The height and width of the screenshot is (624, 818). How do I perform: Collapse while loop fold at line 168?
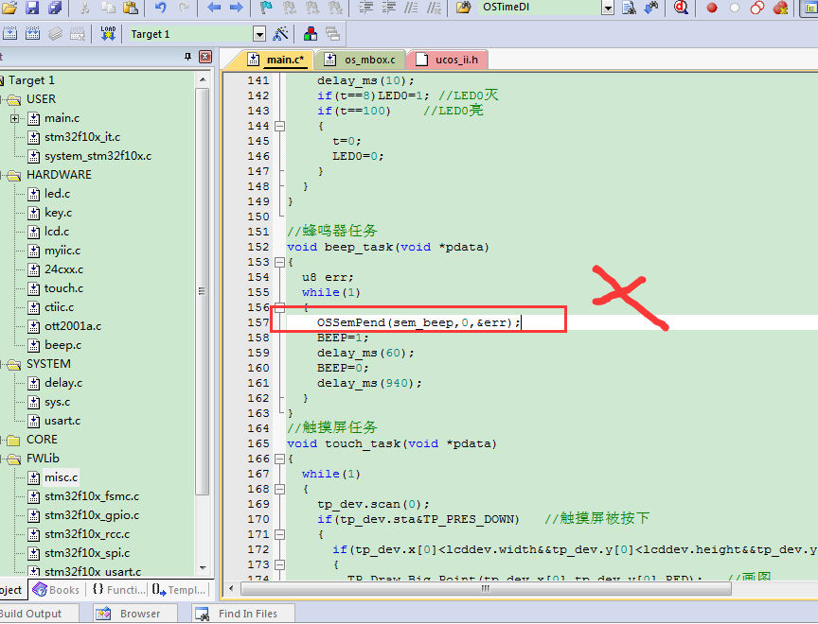tap(280, 489)
